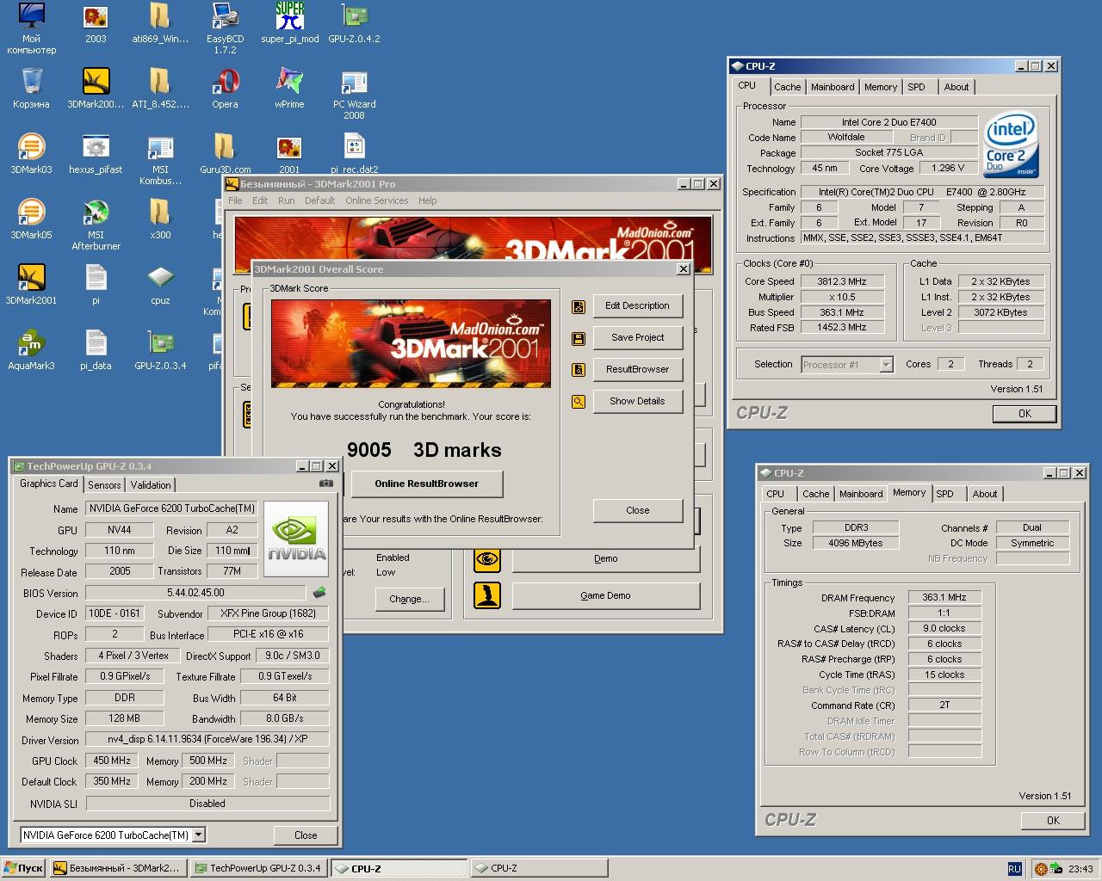1102x881 pixels.
Task: Click the NVIDIA logo in GPU-Z
Action: pos(296,539)
